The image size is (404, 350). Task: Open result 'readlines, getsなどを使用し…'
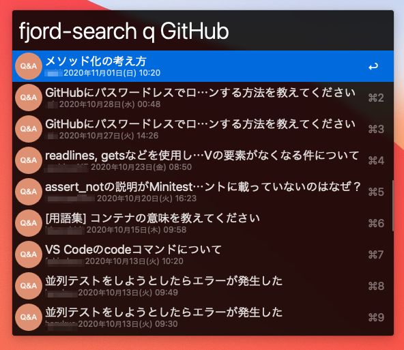click(x=203, y=160)
